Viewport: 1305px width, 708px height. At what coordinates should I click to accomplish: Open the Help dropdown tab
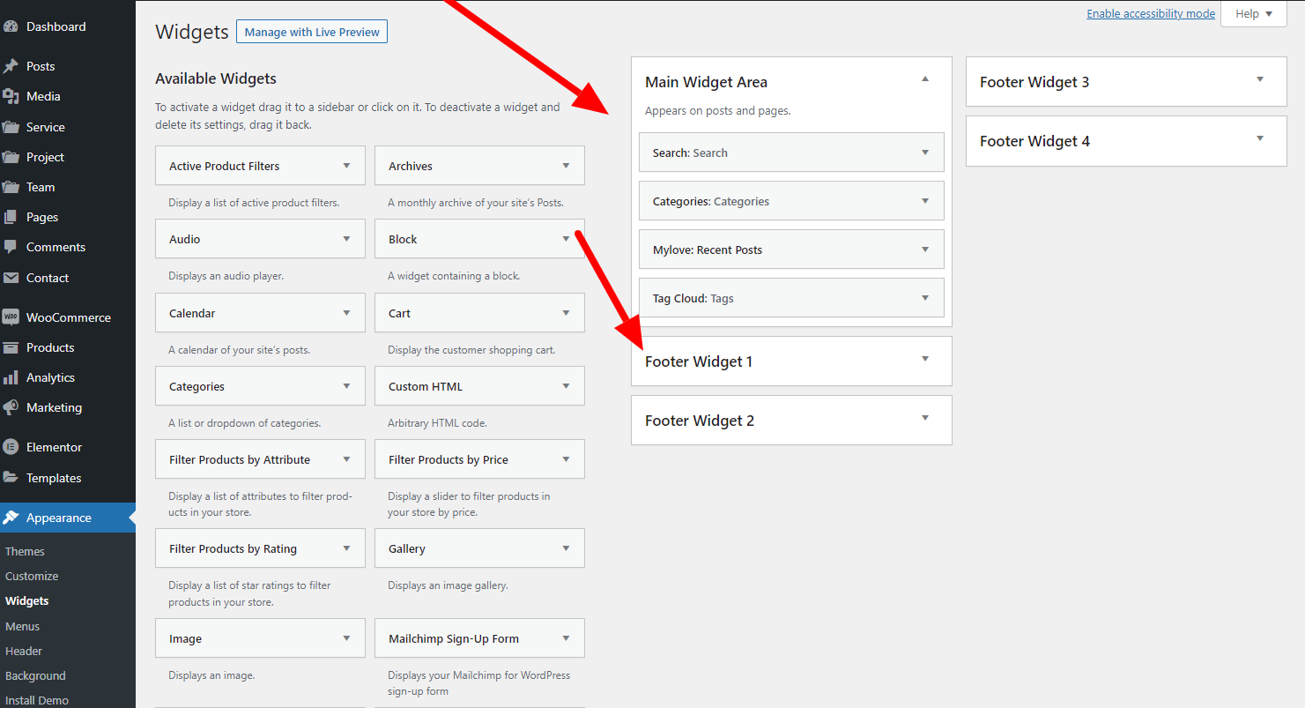pos(1253,14)
